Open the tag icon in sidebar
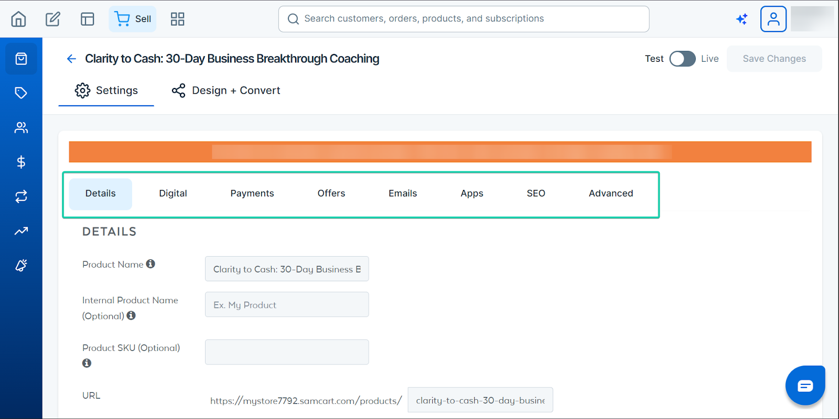The width and height of the screenshot is (839, 419). [21, 93]
